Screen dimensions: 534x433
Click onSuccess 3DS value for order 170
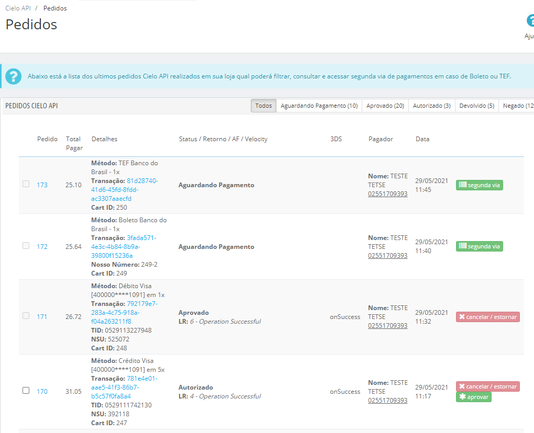(x=345, y=392)
